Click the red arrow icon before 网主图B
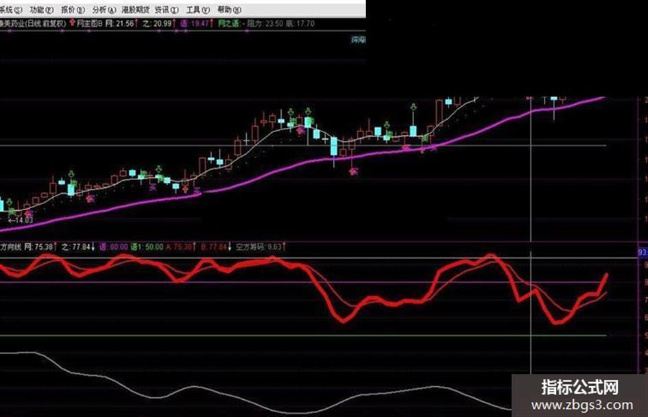Screen dimensions: 648x417 pyautogui.click(x=73, y=23)
